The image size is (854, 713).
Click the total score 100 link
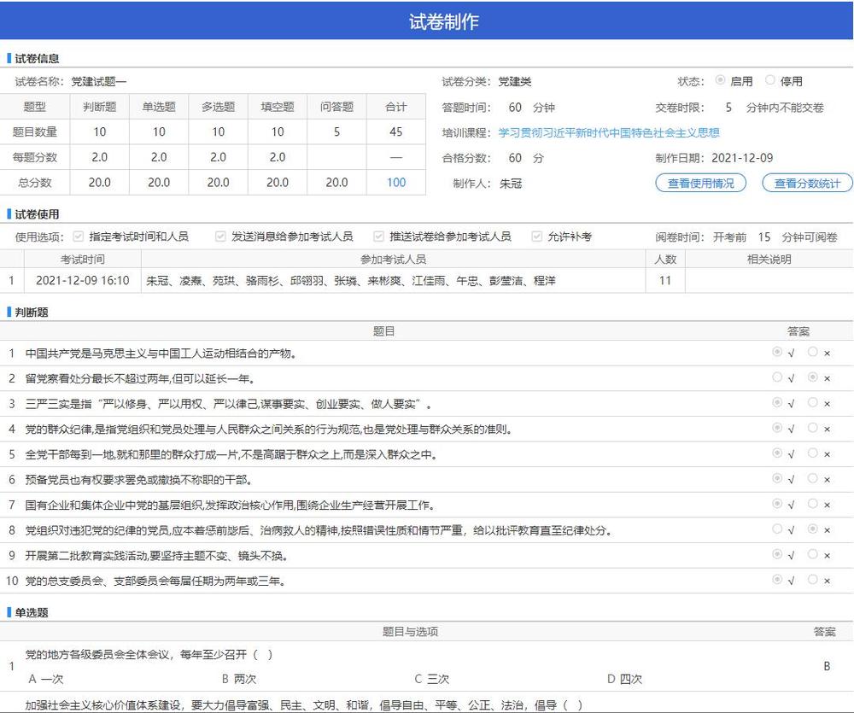[395, 183]
